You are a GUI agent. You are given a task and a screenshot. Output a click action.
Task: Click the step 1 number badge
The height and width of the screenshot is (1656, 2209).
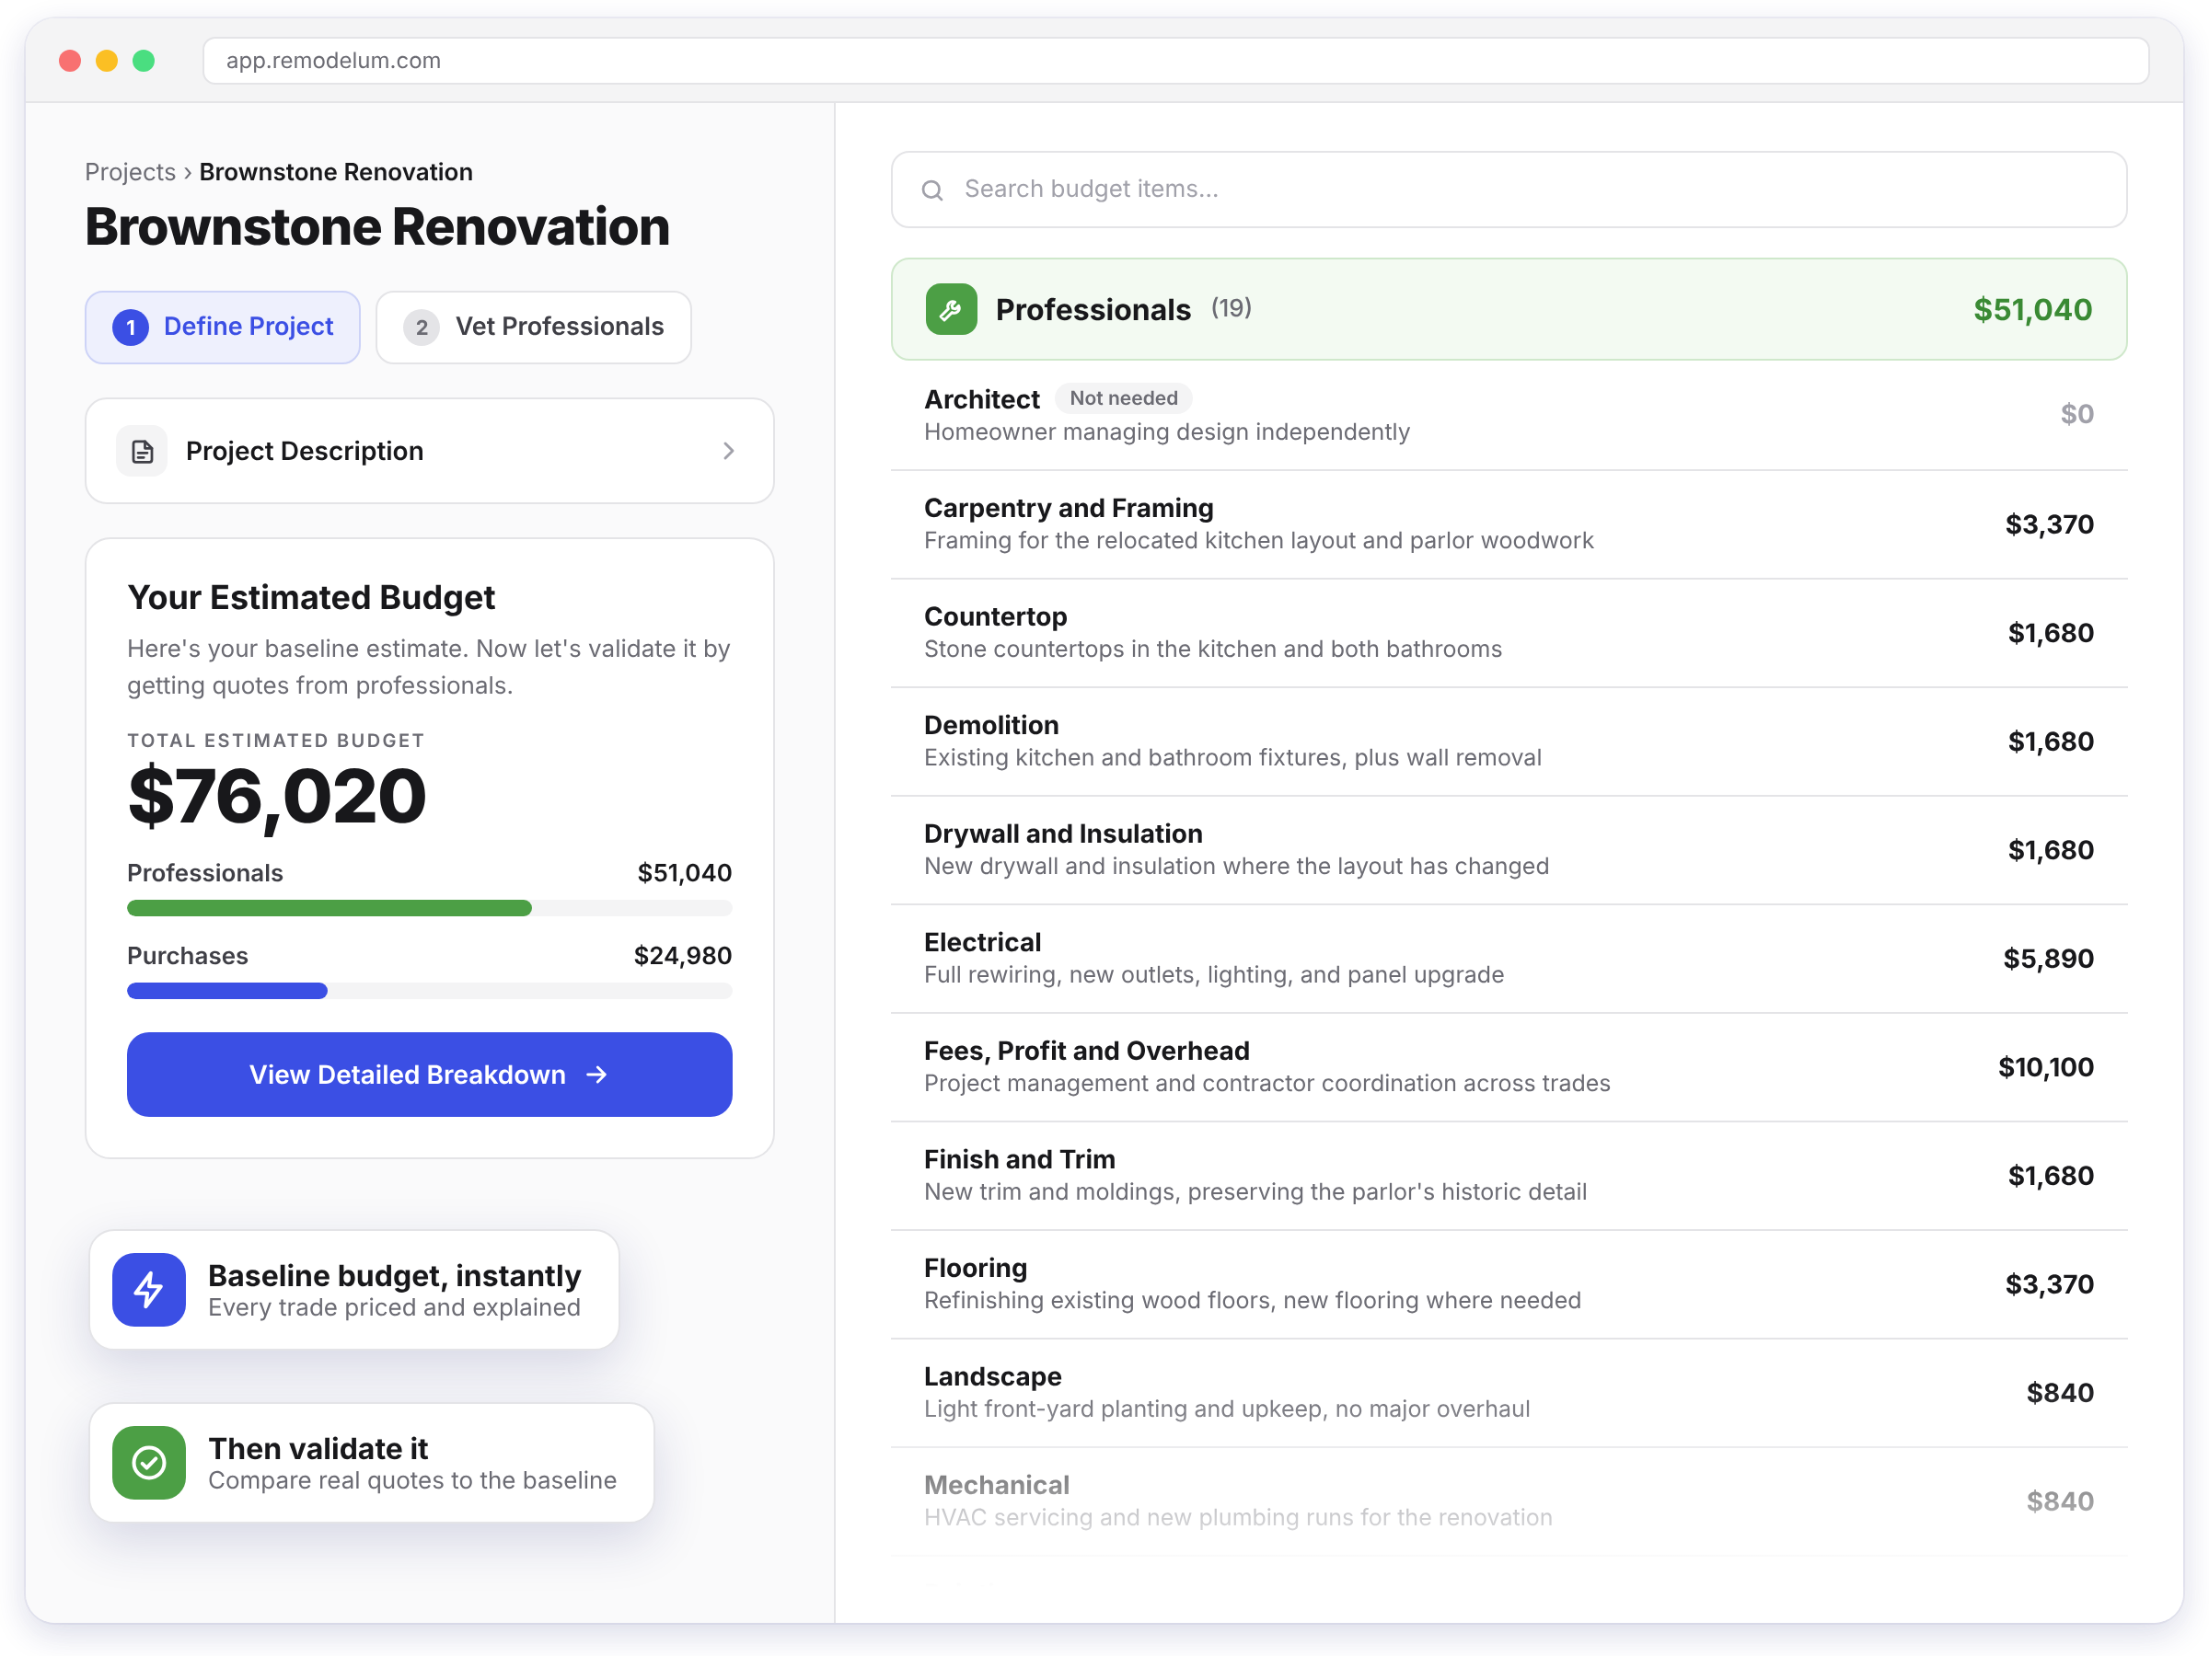[x=131, y=328]
